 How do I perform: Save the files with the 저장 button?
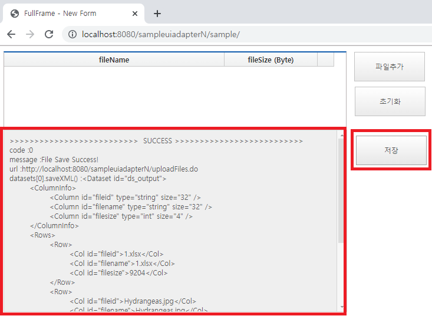click(x=391, y=150)
